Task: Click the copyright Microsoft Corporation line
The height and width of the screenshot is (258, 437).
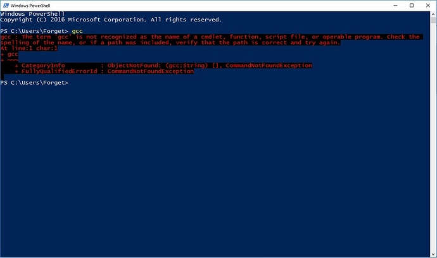Action: pyautogui.click(x=111, y=20)
